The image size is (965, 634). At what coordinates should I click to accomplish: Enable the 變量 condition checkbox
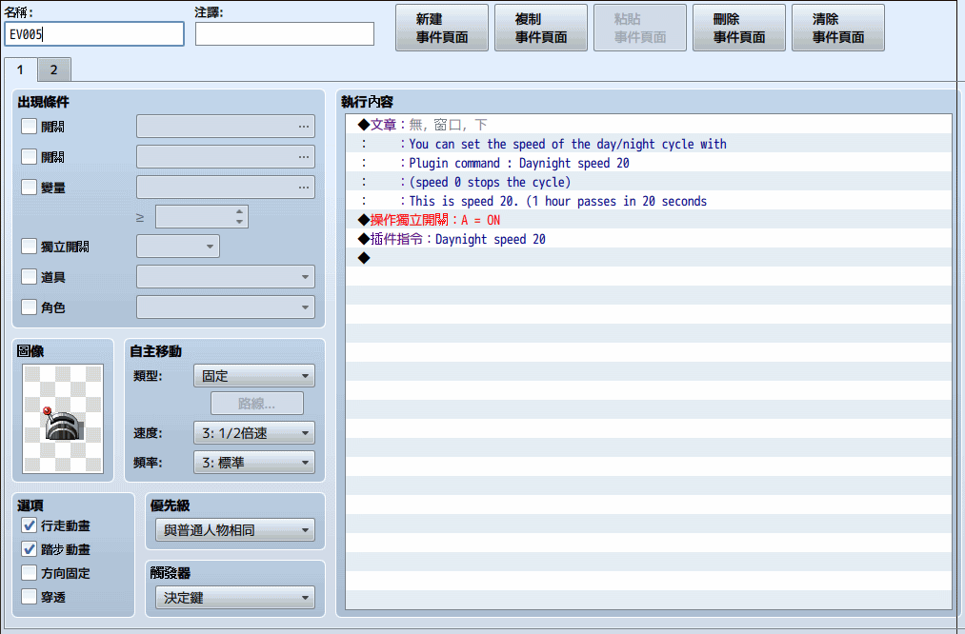[x=29, y=187]
